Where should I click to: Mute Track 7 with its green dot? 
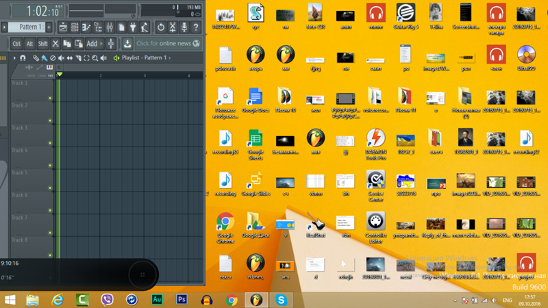coord(50,233)
